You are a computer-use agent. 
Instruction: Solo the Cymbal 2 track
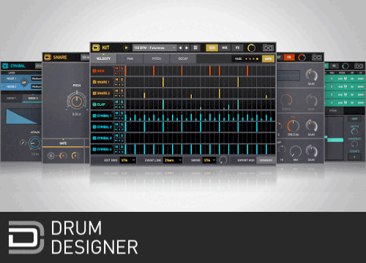point(122,124)
